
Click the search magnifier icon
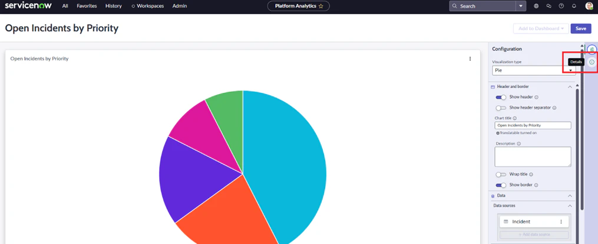455,6
